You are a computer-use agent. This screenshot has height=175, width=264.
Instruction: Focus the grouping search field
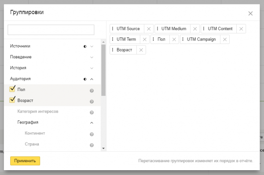[x=51, y=30]
